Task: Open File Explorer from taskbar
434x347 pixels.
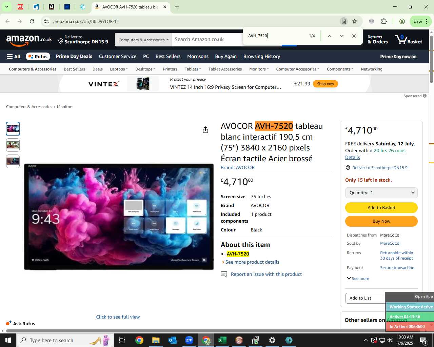Action: pos(156,340)
